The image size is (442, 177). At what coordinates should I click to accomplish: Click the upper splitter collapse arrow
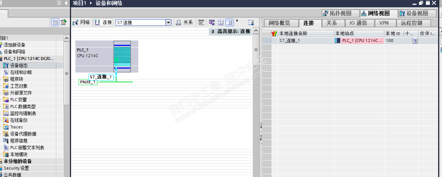pos(261,127)
